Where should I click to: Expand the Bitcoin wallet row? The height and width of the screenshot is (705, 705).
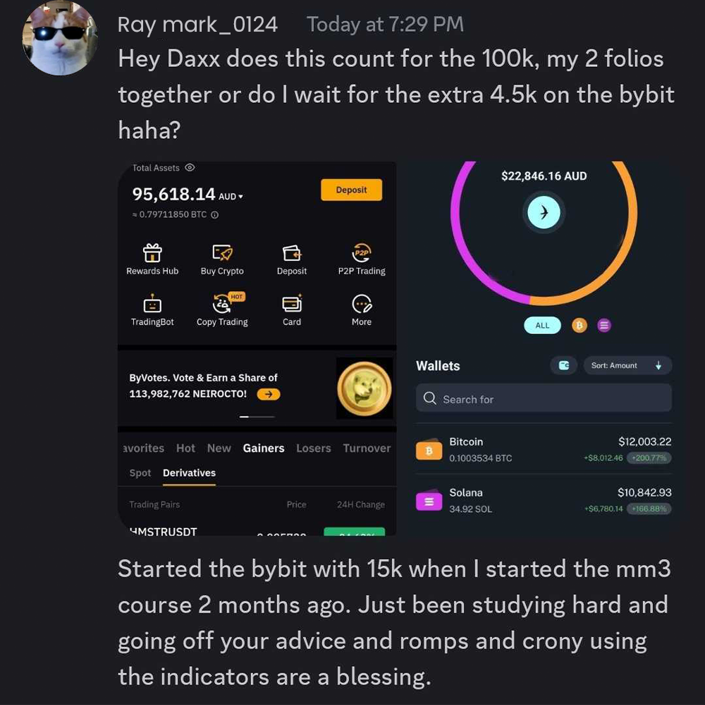(x=544, y=450)
